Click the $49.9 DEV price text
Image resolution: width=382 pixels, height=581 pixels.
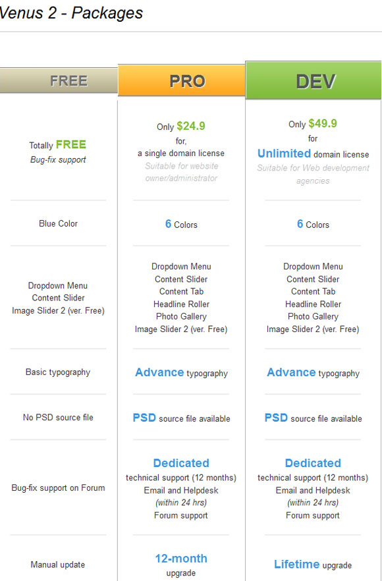(x=323, y=123)
